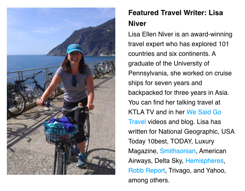Click the words National Geographic
245x191 pixels.
tap(188, 132)
